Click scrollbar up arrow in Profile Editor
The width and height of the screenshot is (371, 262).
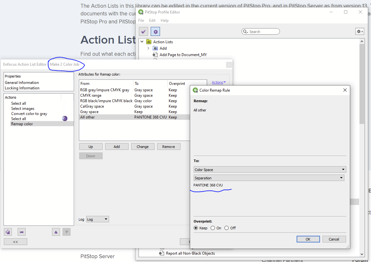[x=362, y=41]
